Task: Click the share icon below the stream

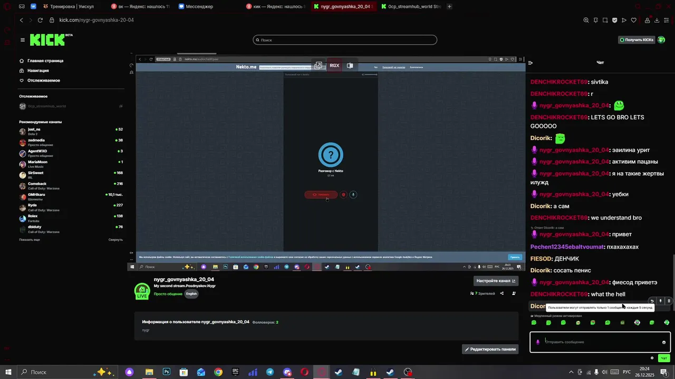Action: (x=502, y=294)
